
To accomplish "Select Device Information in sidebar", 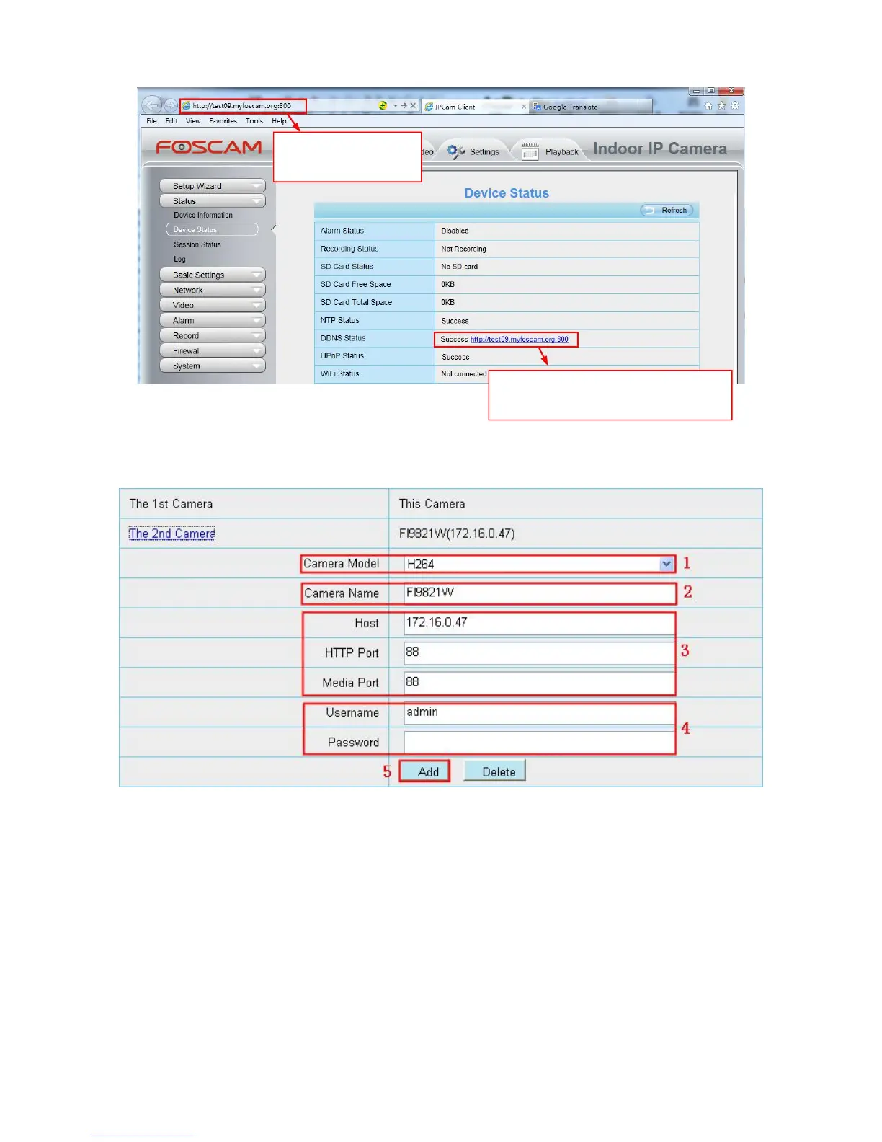I will (203, 215).
